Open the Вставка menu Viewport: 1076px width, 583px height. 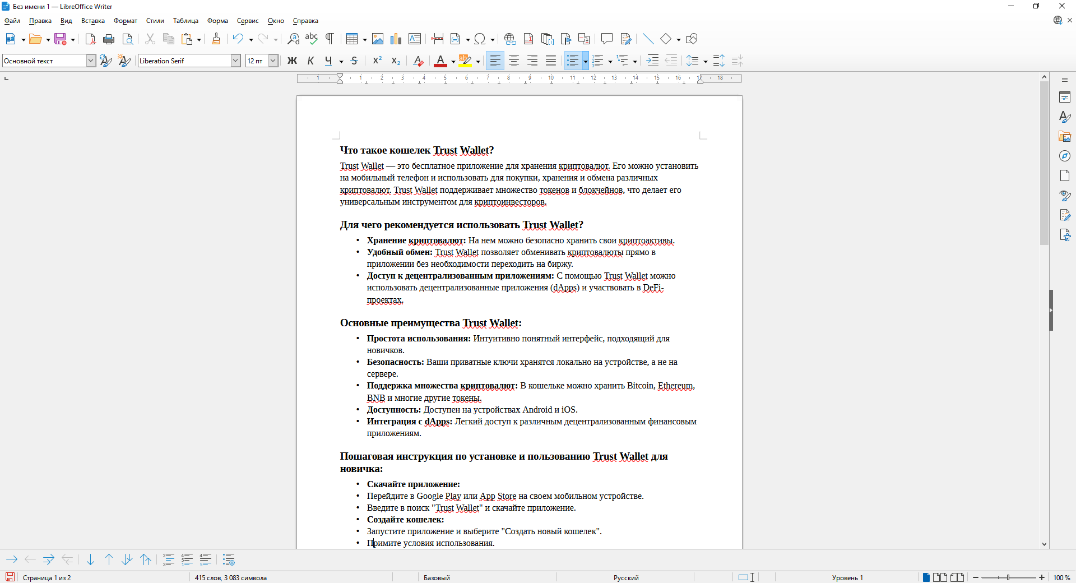(x=93, y=21)
